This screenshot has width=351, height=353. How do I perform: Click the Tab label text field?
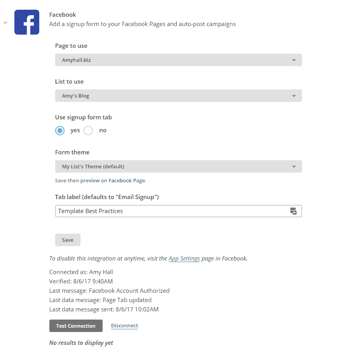[x=178, y=211]
